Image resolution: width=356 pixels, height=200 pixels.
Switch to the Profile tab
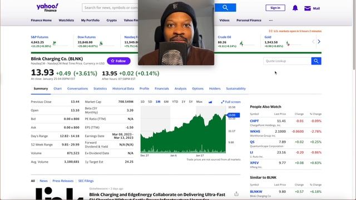pyautogui.click(x=144, y=89)
